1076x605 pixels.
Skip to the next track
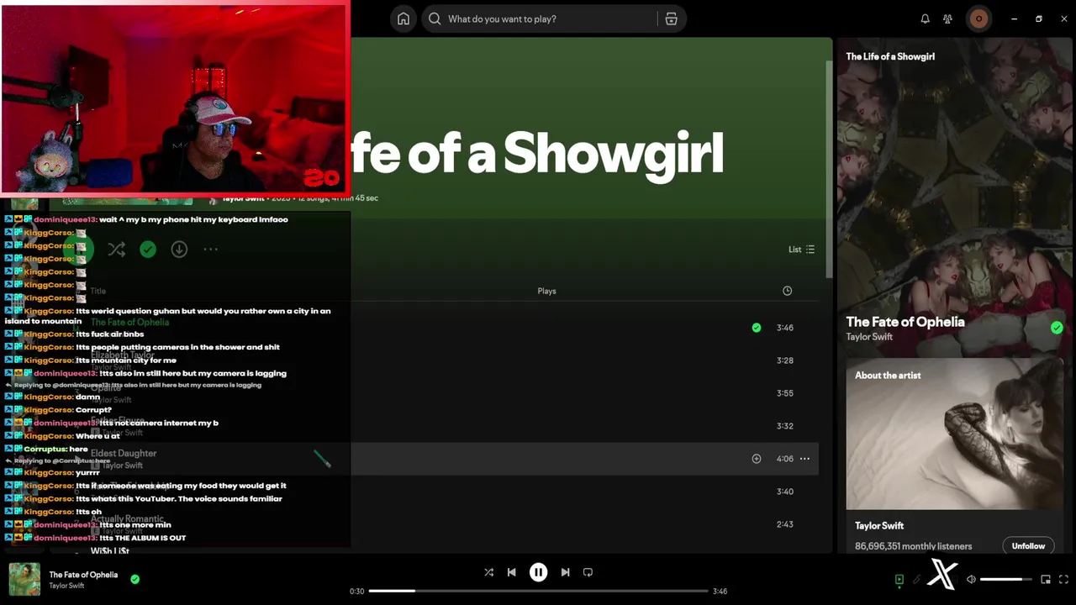tap(565, 572)
